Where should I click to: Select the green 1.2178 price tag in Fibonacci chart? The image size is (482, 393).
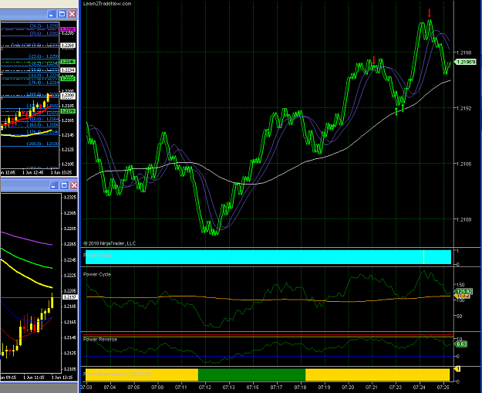[x=68, y=111]
